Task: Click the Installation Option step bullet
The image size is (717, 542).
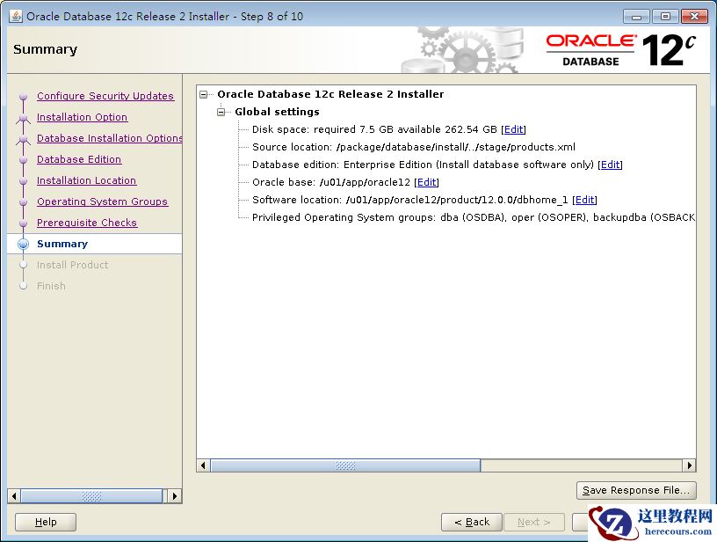Action: pyautogui.click(x=24, y=118)
